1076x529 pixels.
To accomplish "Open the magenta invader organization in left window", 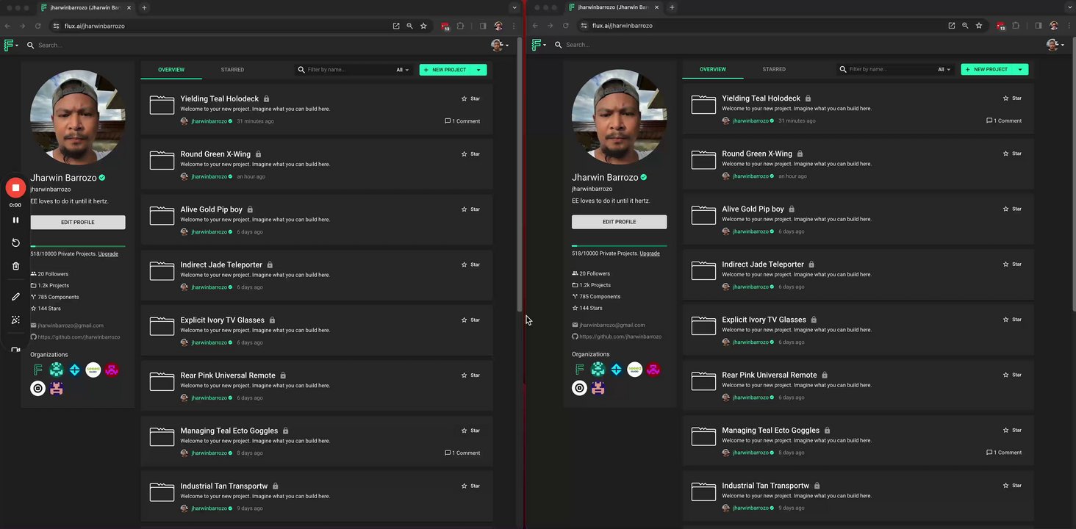I will click(x=112, y=370).
